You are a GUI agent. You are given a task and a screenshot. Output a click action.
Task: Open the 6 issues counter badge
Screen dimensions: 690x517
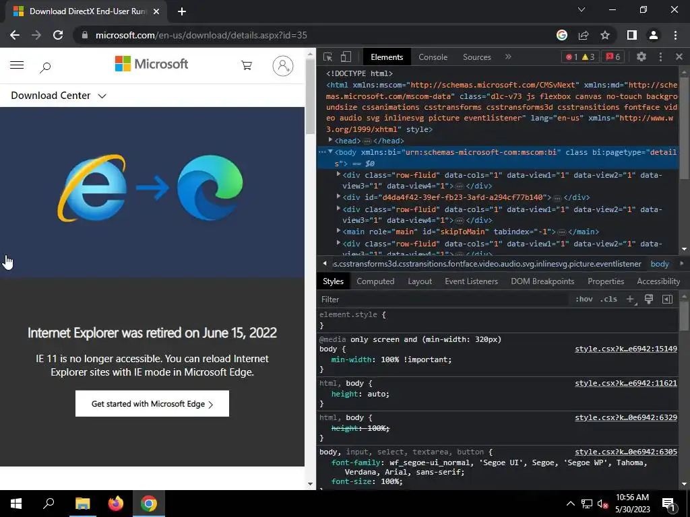coord(613,57)
